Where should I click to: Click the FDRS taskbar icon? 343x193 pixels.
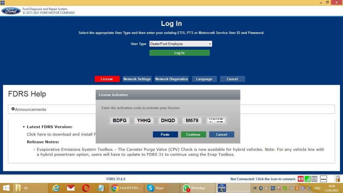[233, 188]
